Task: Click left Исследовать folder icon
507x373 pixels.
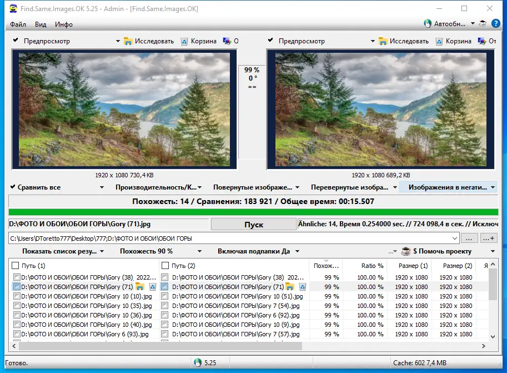Action: [128, 42]
